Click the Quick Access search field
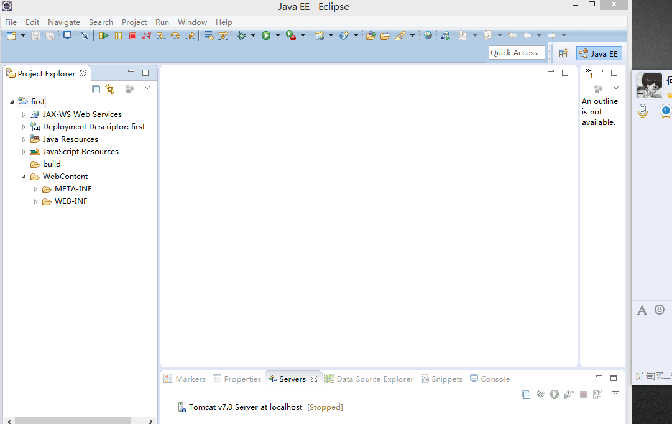This screenshot has height=424, width=672. [517, 53]
